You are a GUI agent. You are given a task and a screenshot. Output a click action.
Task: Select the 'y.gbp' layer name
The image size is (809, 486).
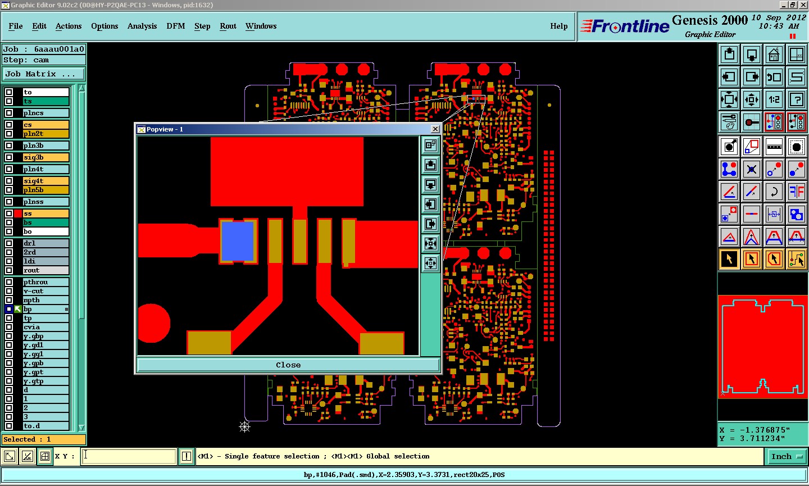click(x=46, y=336)
